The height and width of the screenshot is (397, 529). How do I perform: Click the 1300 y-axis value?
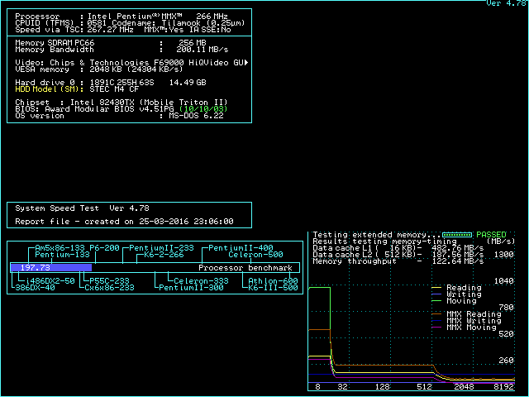tap(503, 255)
